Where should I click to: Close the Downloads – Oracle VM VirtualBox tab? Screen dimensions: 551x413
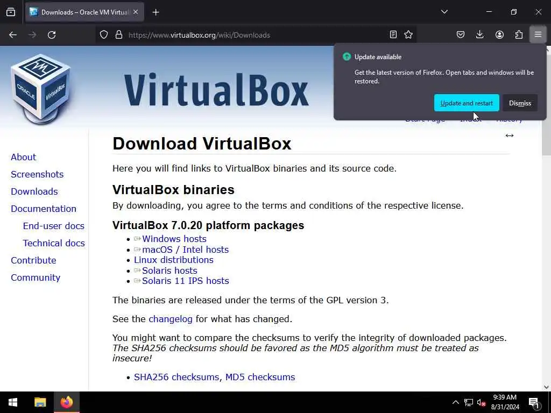coord(136,12)
